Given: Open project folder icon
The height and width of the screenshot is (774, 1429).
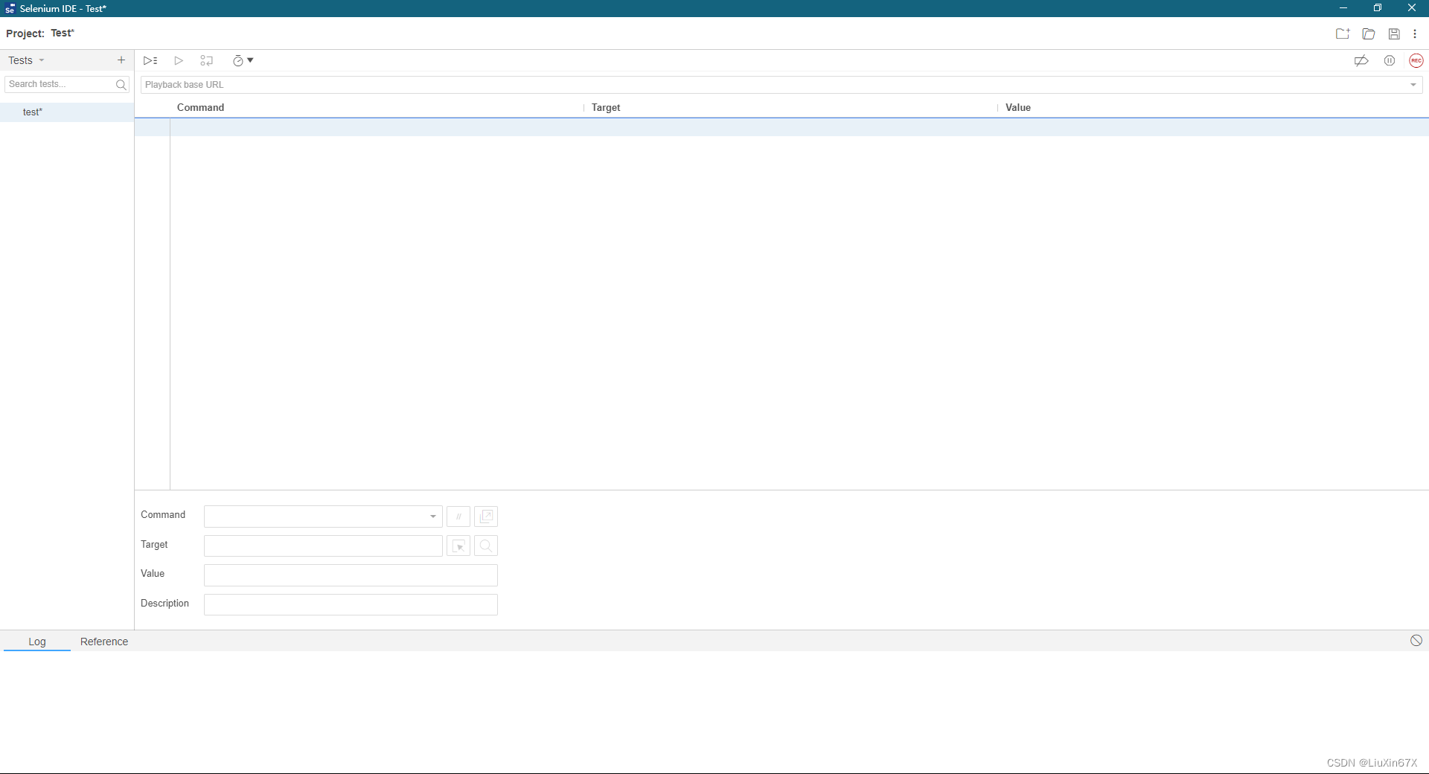Looking at the screenshot, I should click(x=1369, y=33).
